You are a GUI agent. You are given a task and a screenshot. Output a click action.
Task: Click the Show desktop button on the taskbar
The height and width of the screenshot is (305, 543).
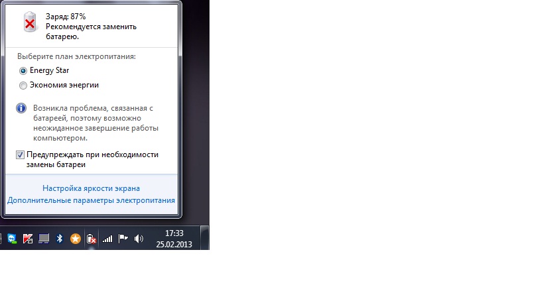pos(206,238)
